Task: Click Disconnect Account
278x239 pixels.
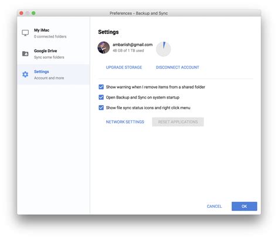Action: 178,68
